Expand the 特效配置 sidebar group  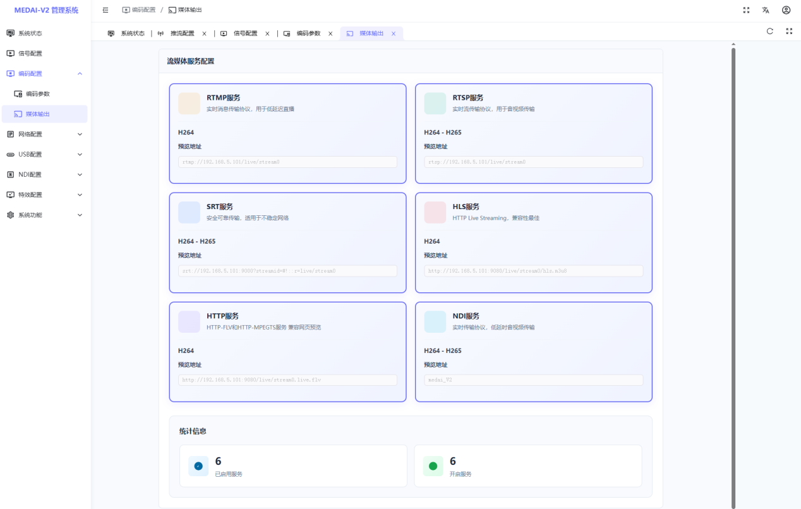coord(80,195)
